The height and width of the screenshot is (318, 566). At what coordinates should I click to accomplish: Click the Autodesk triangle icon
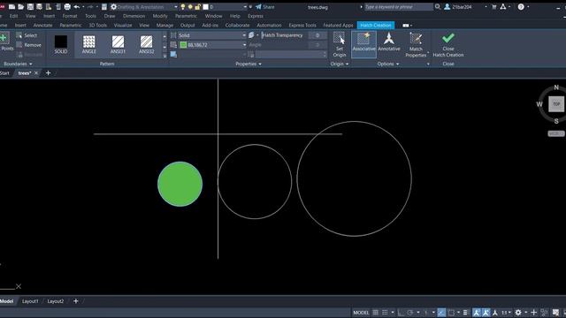coord(503,7)
